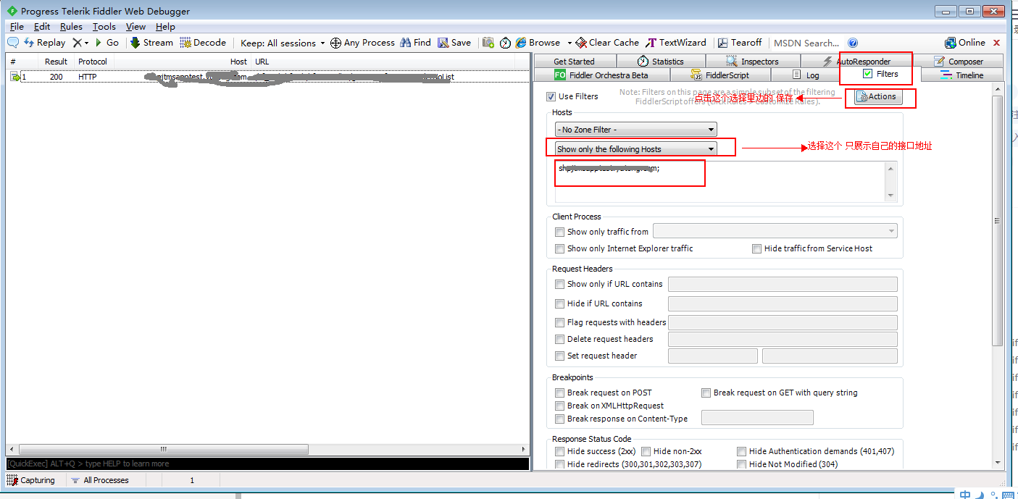Check Hide if URL contains
1018x499 pixels.
click(559, 303)
